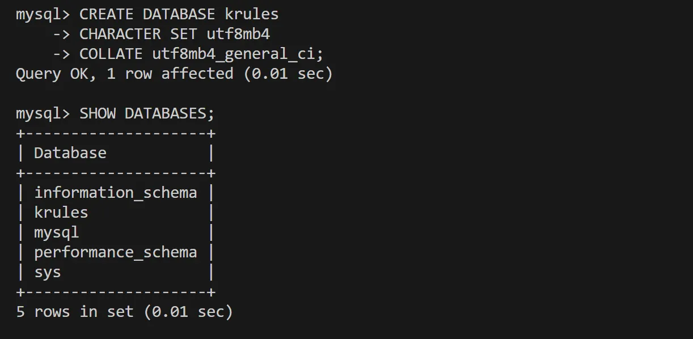Click the utf8mb4_general_ci collation name
Viewport: 693px width, 339px height.
tap(238, 54)
